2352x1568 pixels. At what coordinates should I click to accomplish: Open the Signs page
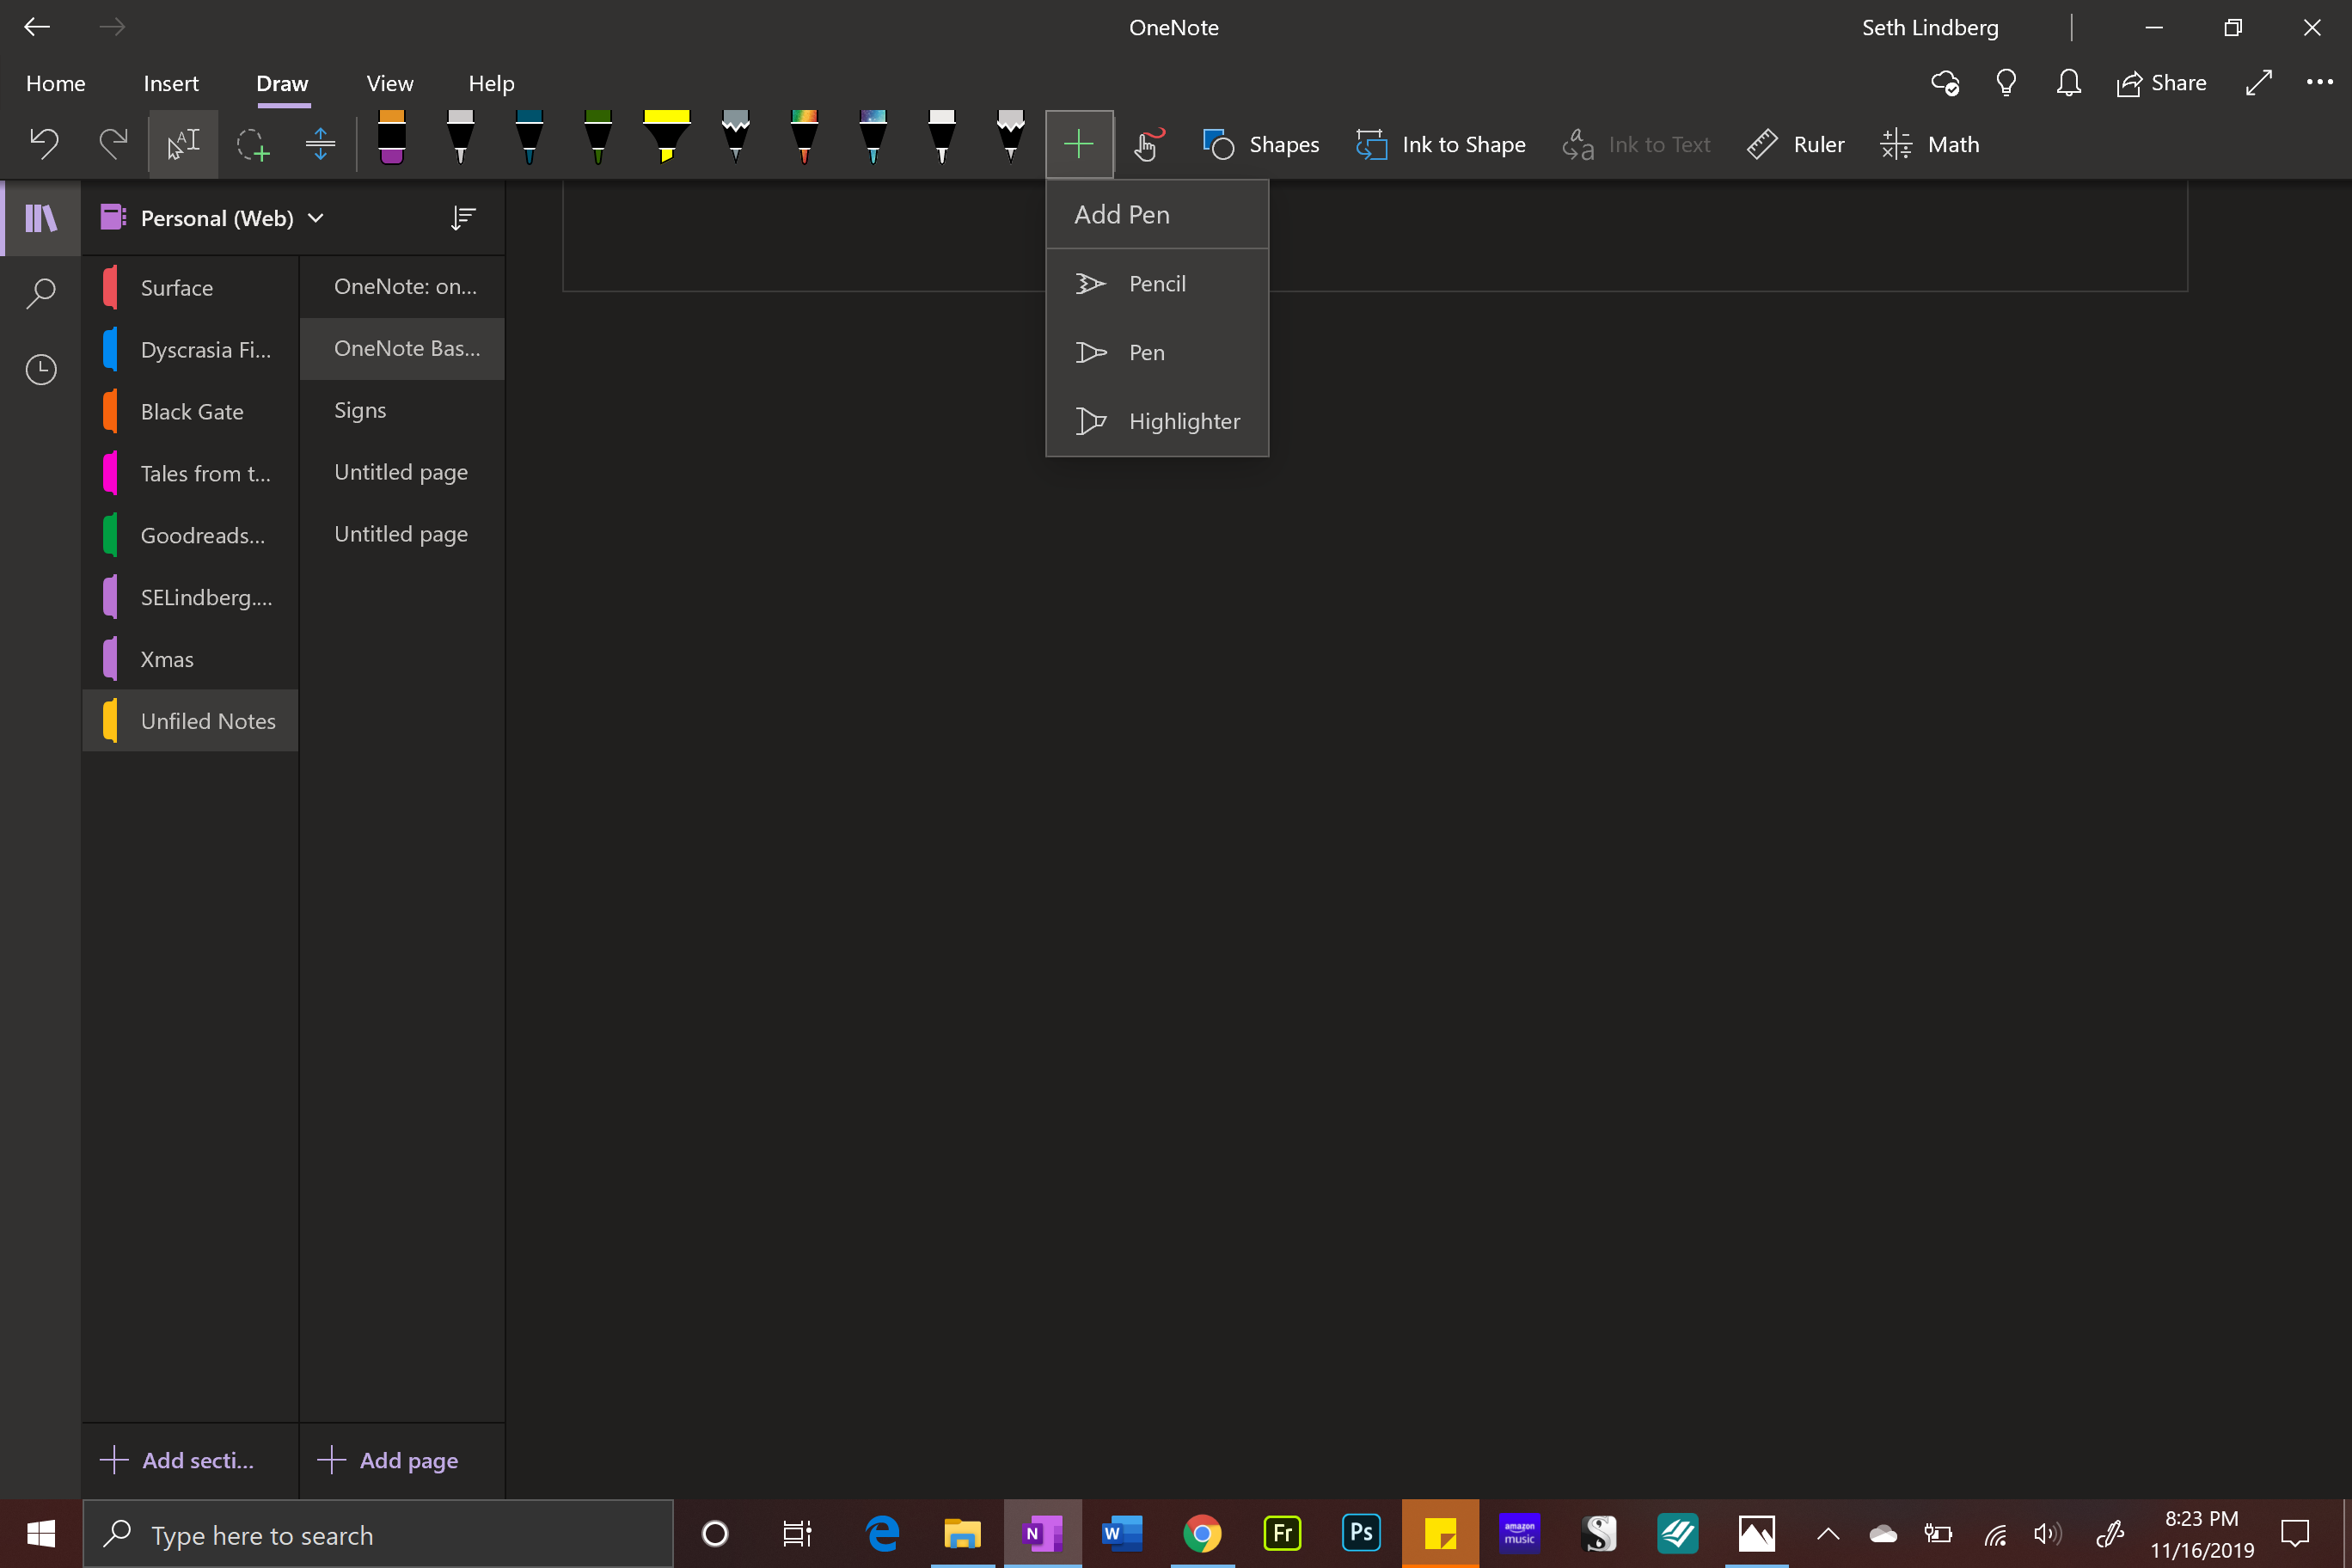(x=403, y=410)
